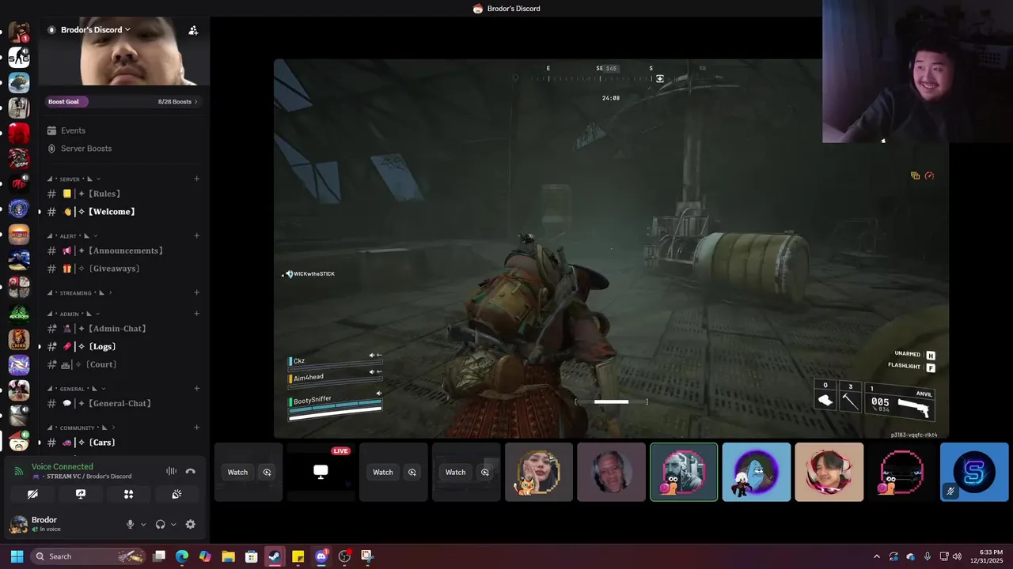1013x569 pixels.
Task: Collapse the SERVER channel category
Action: pos(74,179)
